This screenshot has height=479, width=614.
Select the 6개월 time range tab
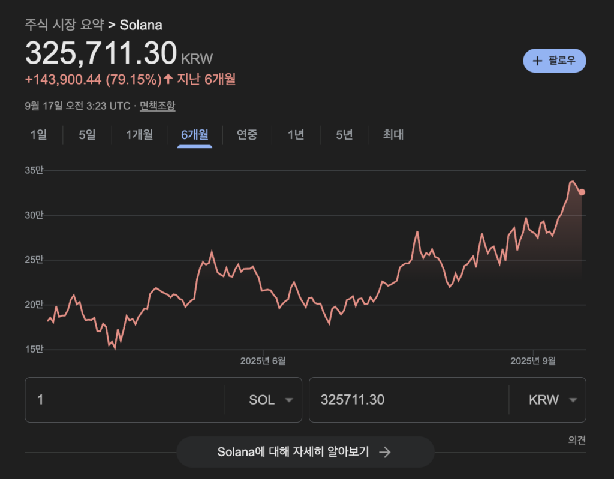click(x=195, y=135)
